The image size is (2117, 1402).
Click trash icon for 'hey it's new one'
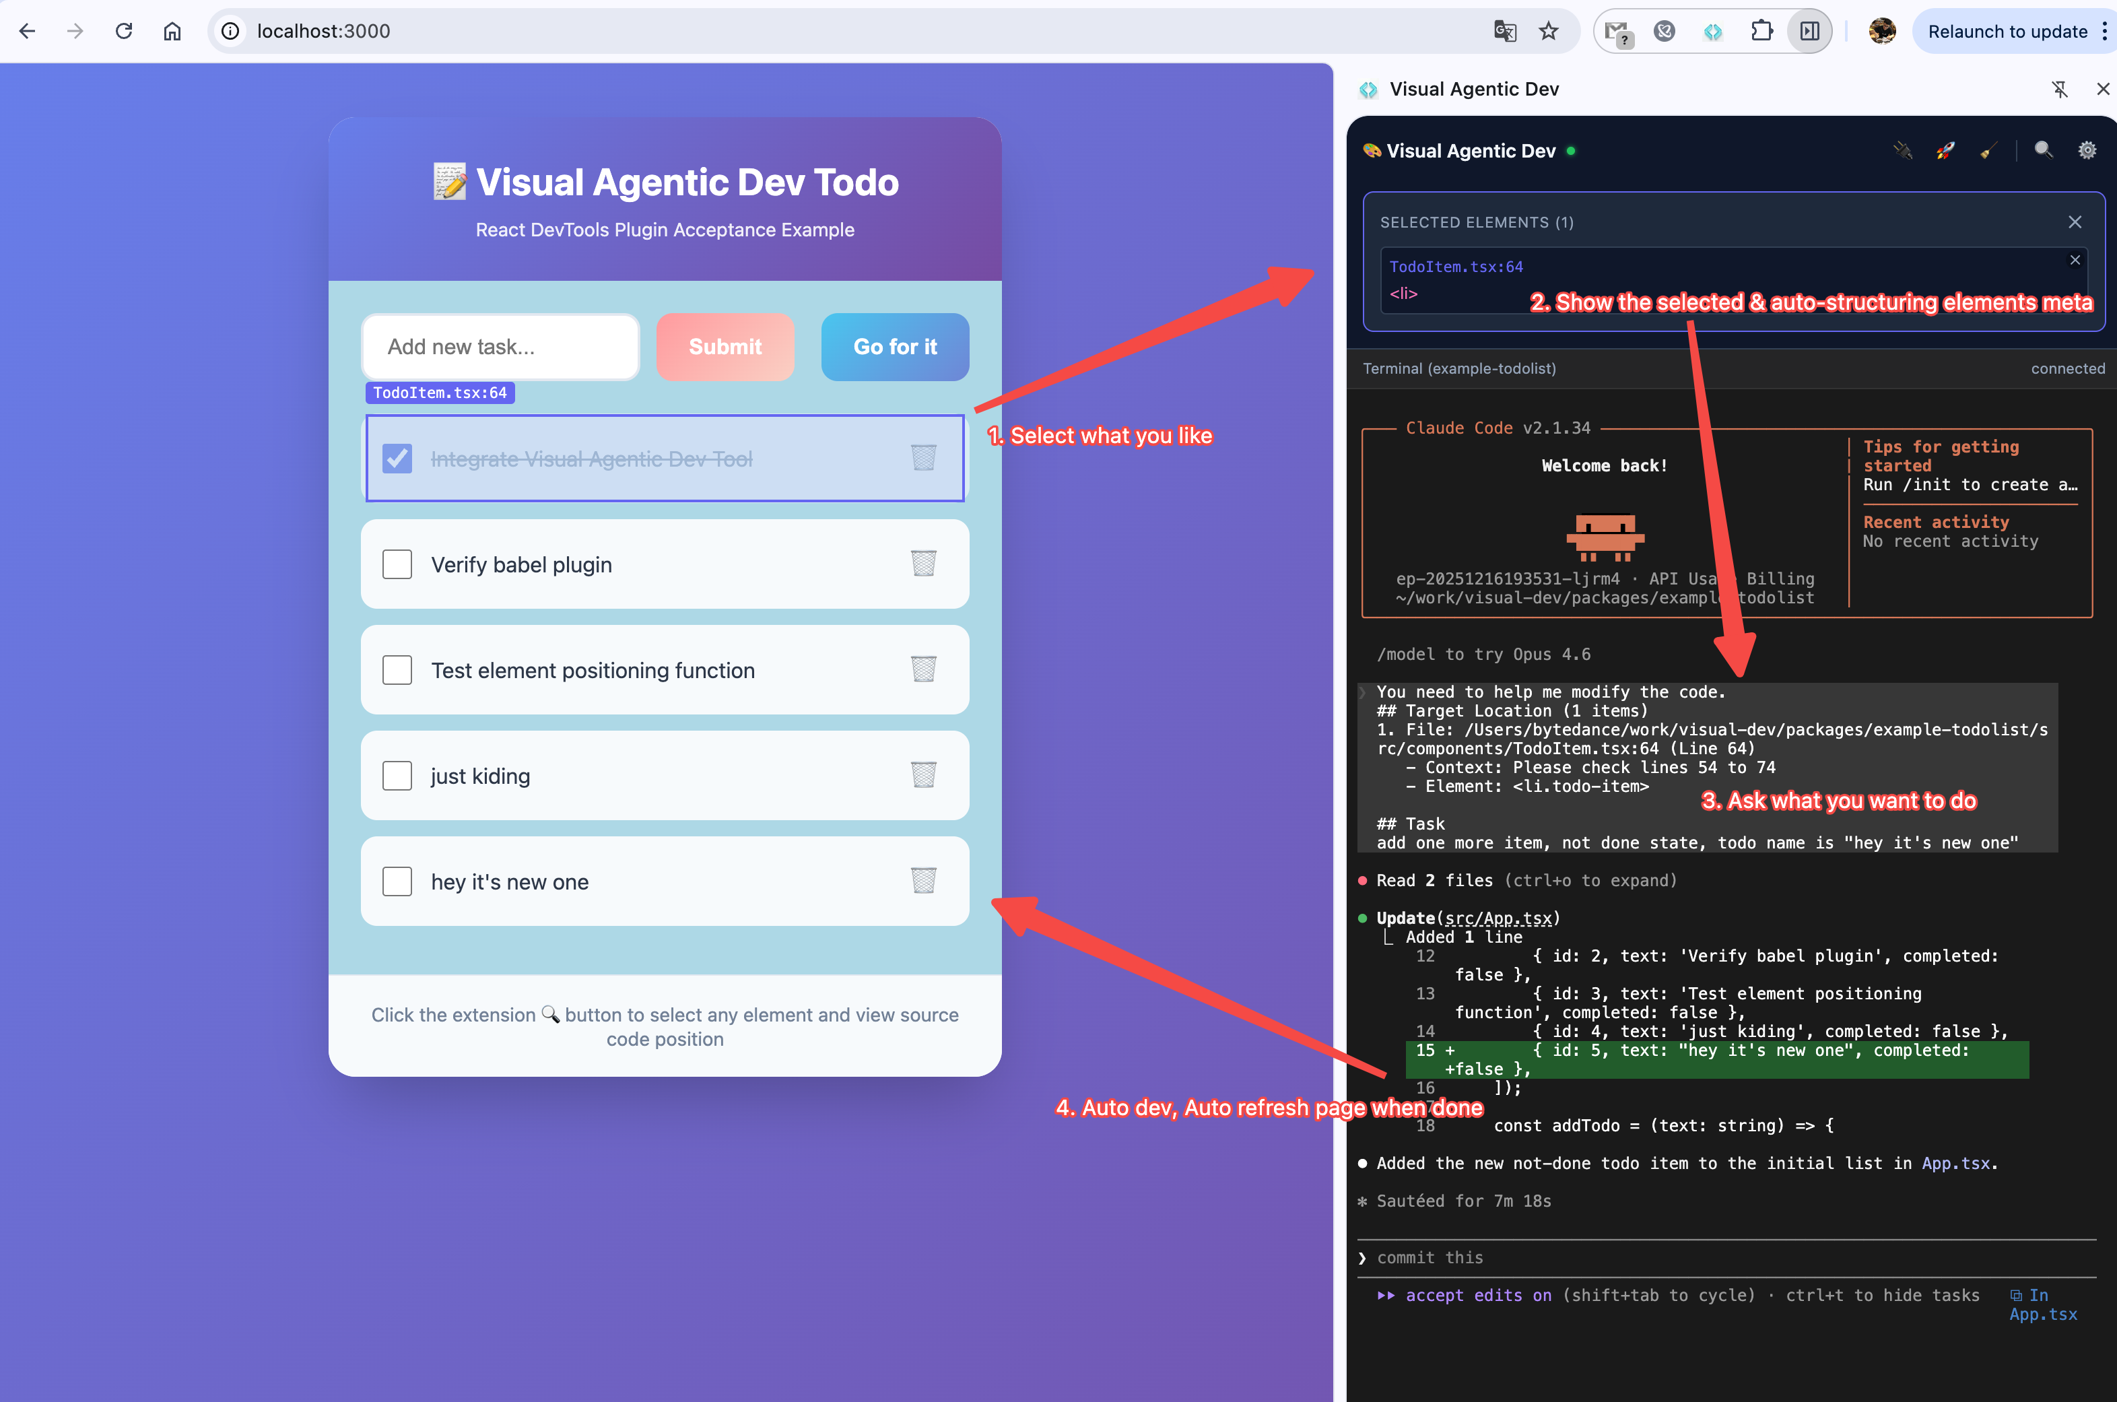(922, 881)
